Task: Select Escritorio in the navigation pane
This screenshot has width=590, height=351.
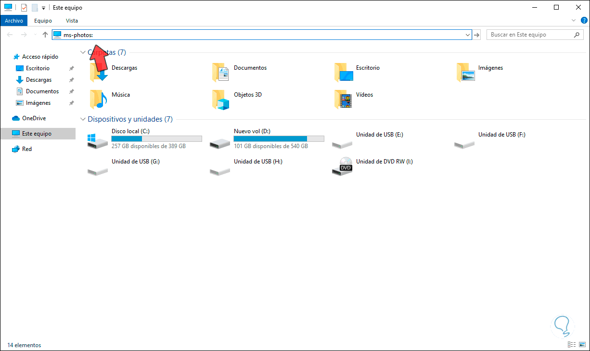Action: [38, 68]
